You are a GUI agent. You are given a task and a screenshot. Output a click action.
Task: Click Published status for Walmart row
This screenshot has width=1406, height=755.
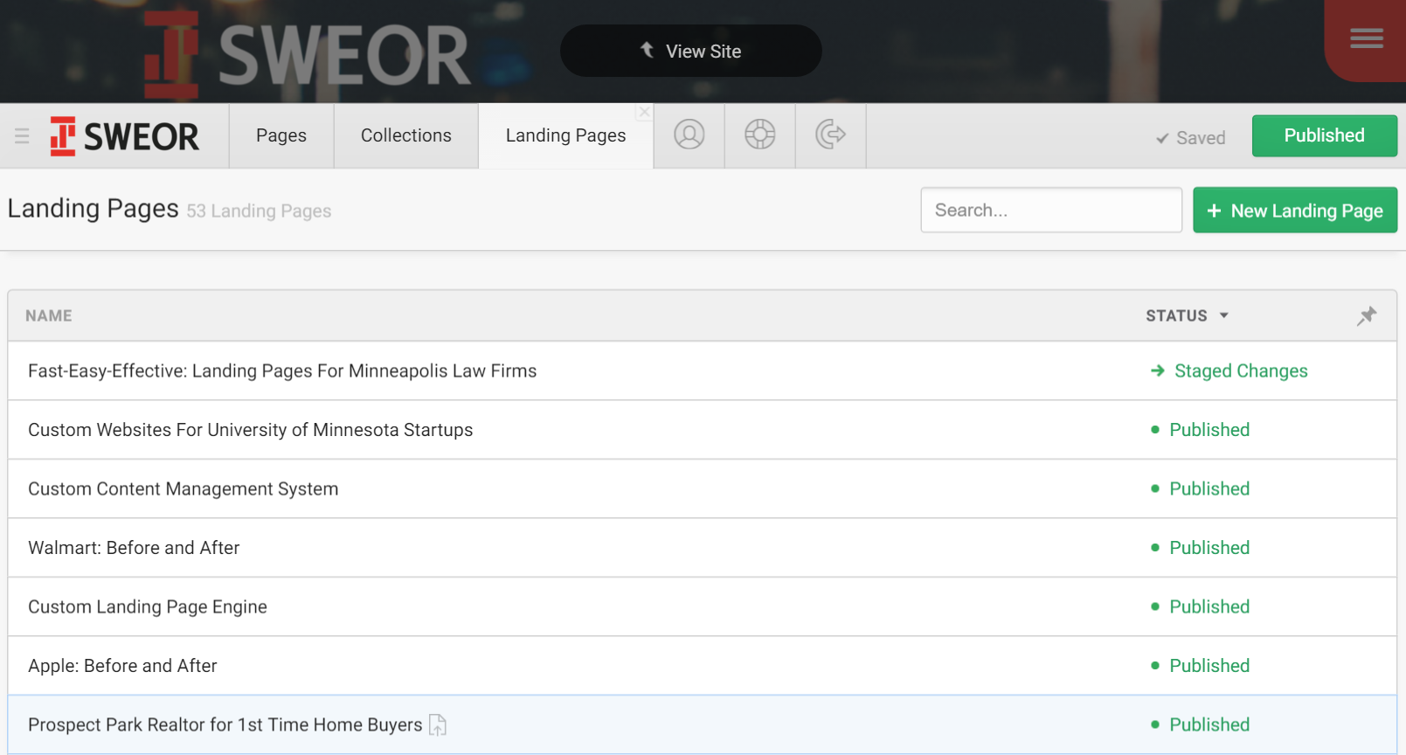[x=1201, y=548]
